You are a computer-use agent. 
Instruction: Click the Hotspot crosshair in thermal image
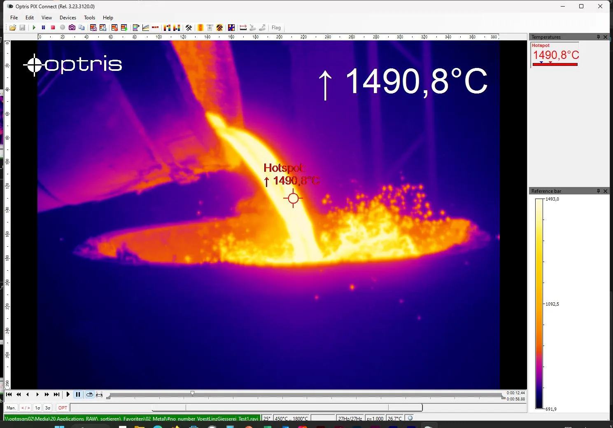pyautogui.click(x=293, y=198)
